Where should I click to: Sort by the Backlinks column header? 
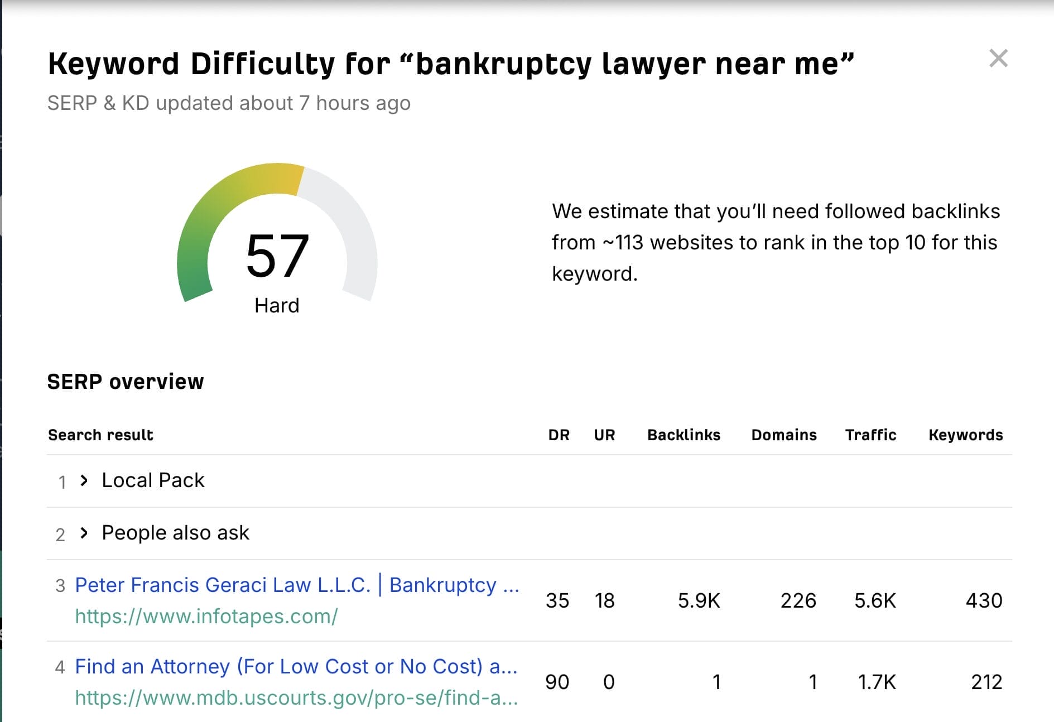pyautogui.click(x=683, y=435)
